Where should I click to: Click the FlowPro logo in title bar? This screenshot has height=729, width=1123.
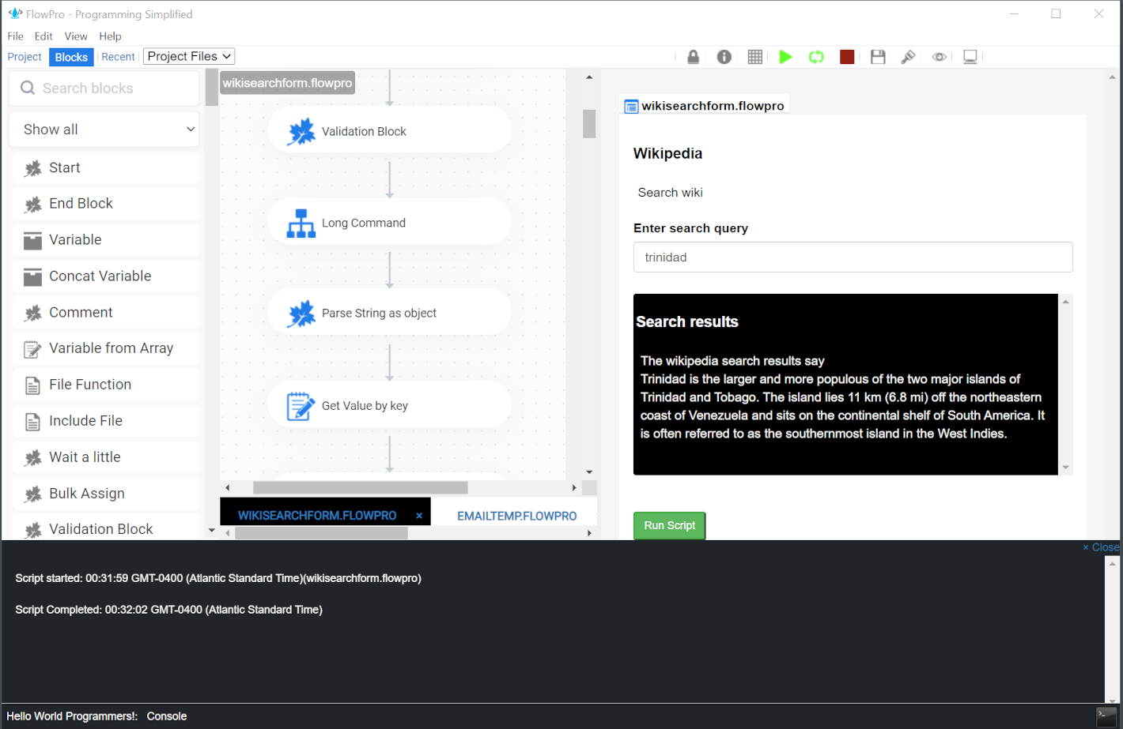[15, 13]
